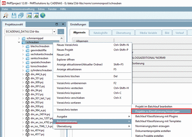Select the Allgemein tab
The height and width of the screenshot is (137, 192).
(79, 33)
